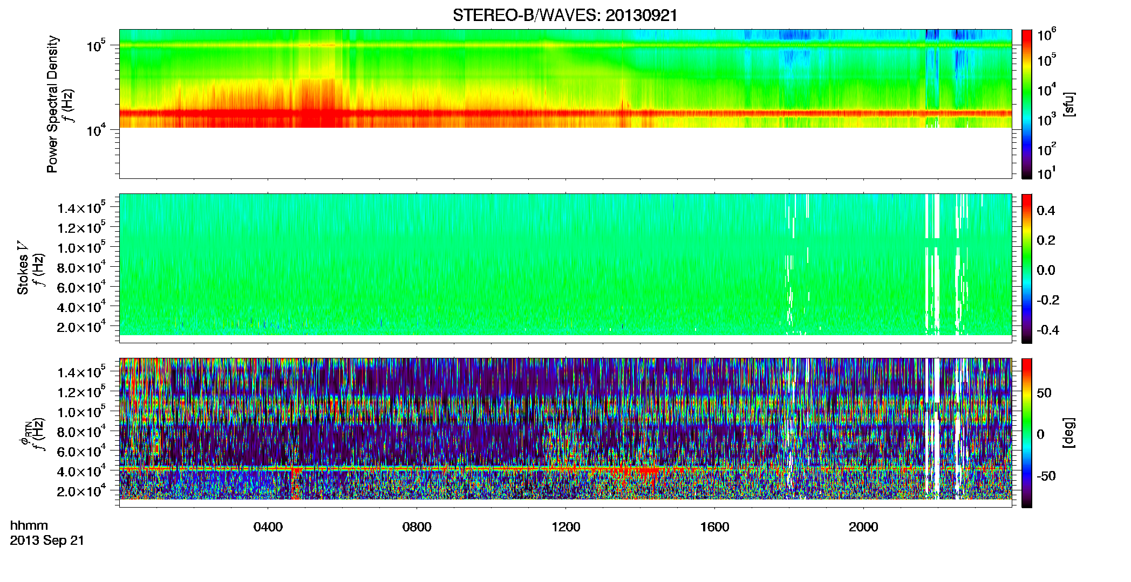Click the Stokes V axis label
The image size is (1131, 582).
point(23,268)
